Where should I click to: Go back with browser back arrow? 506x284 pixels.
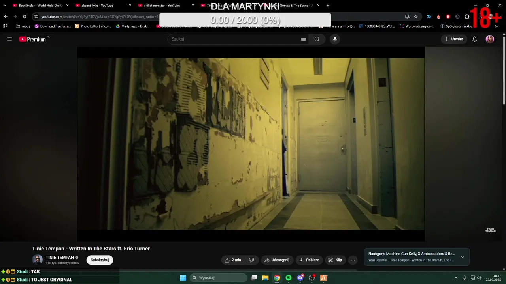[x=6, y=17]
